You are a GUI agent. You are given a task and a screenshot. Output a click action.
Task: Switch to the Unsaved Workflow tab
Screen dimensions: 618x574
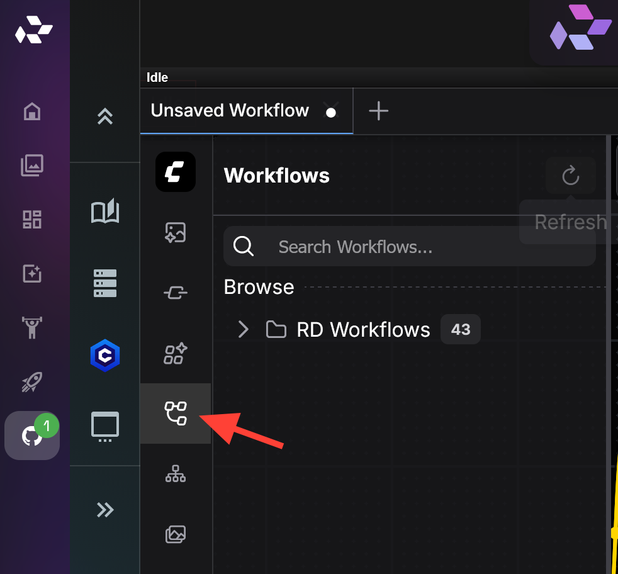[x=228, y=111]
